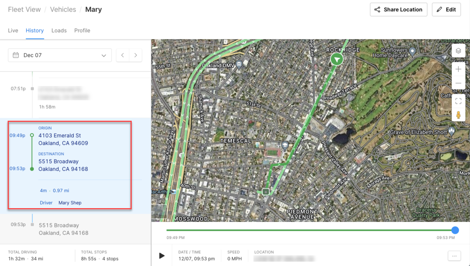Open the map layers selector

tap(458, 51)
